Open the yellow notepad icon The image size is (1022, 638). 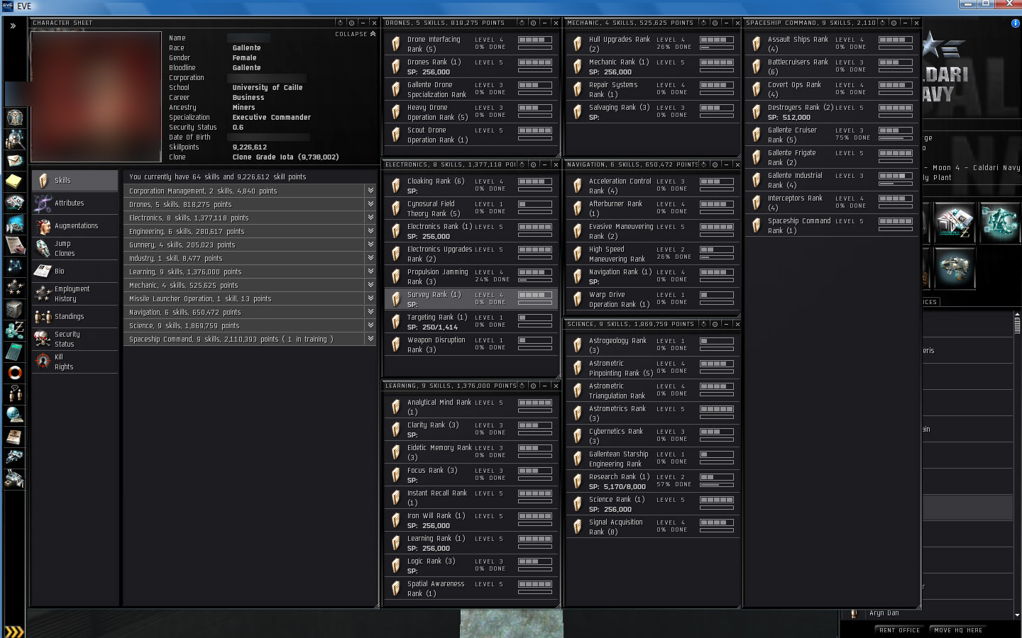[x=15, y=181]
